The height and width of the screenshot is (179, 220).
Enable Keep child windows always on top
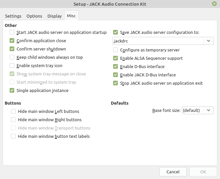12,57
